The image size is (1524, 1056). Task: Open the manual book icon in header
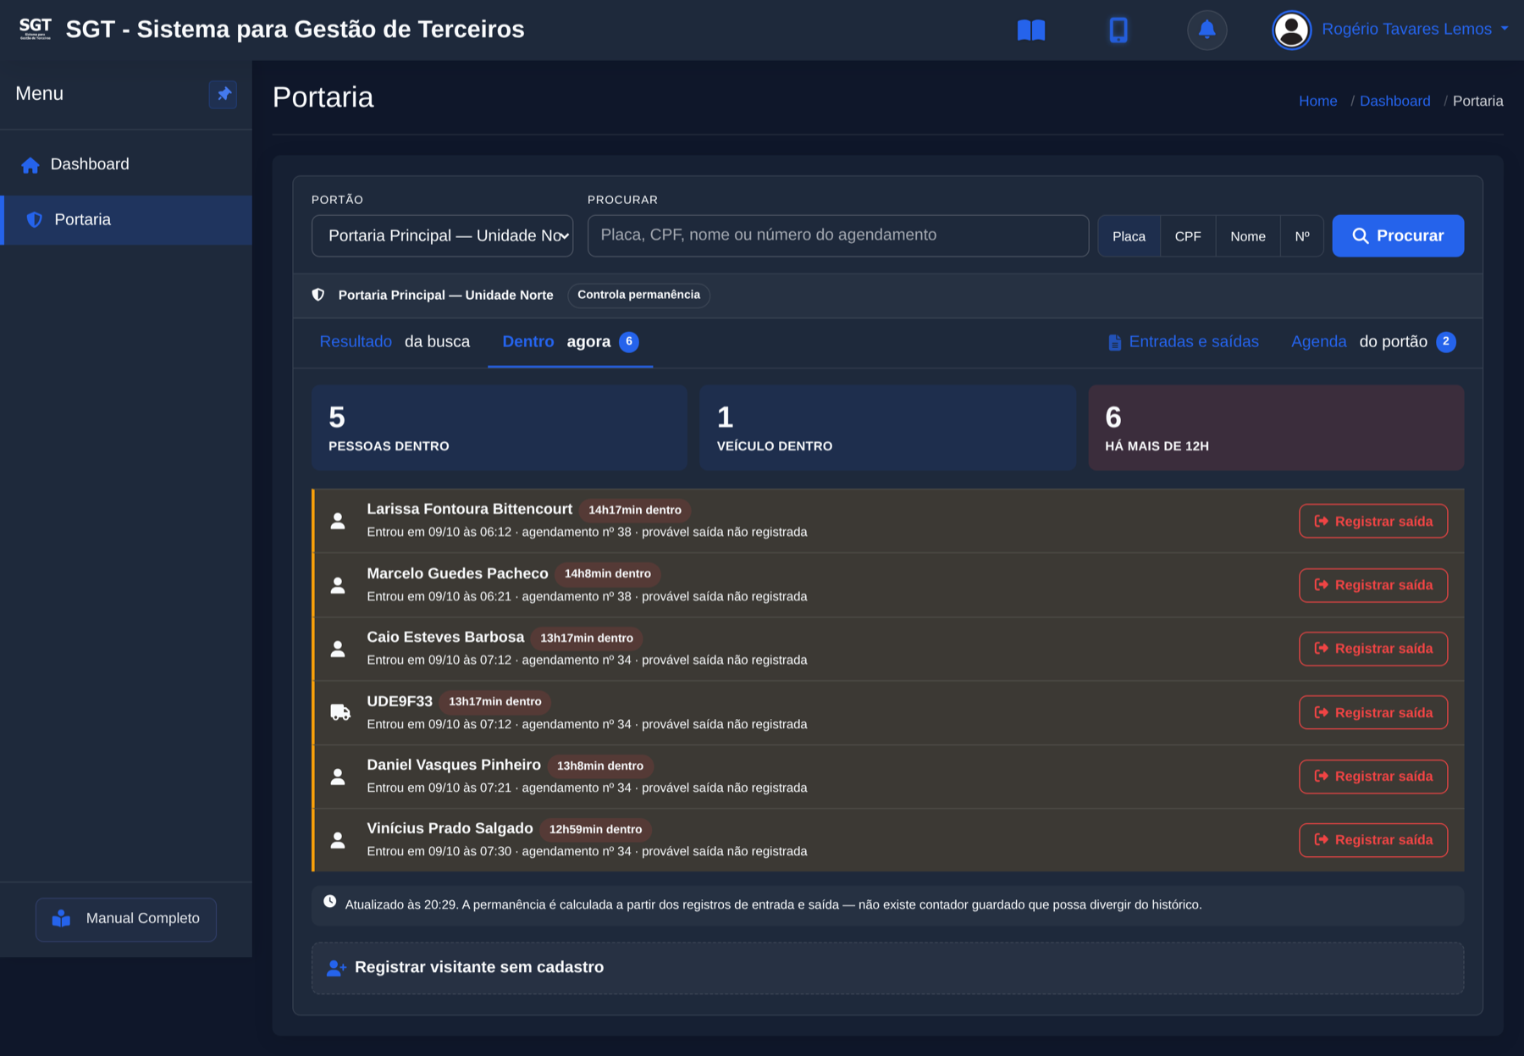[1030, 30]
